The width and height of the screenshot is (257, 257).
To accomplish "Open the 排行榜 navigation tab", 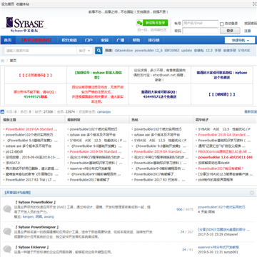I will pos(153,40).
